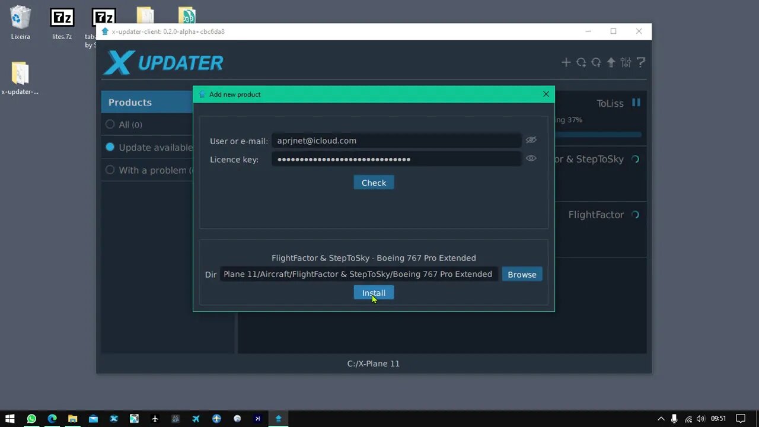Click the check-for-updates circular arrow icon
This screenshot has width=759, height=427.
[x=596, y=62]
